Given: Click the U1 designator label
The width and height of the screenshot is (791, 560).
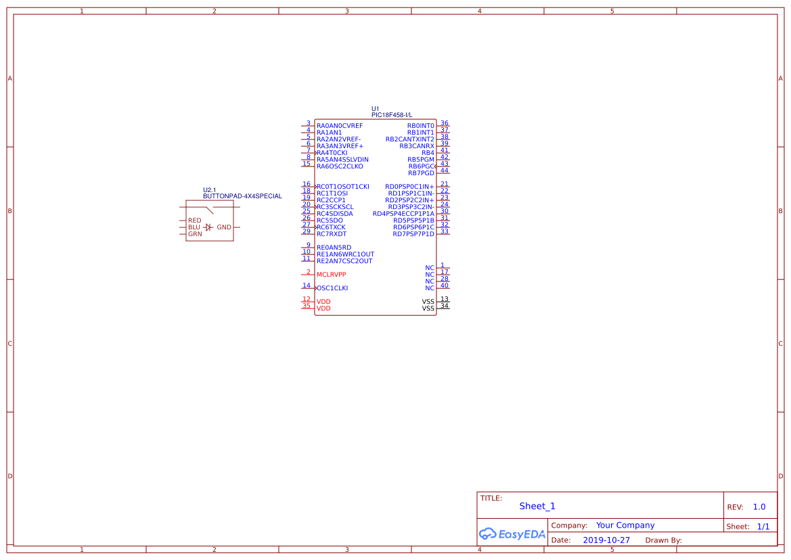Looking at the screenshot, I should pyautogui.click(x=376, y=109).
